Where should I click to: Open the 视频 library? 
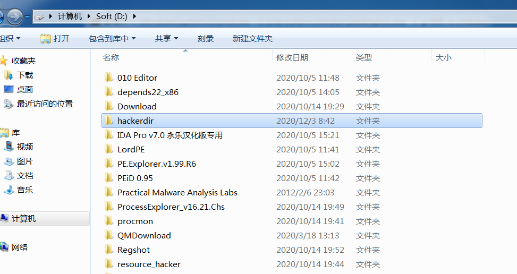pyautogui.click(x=25, y=147)
